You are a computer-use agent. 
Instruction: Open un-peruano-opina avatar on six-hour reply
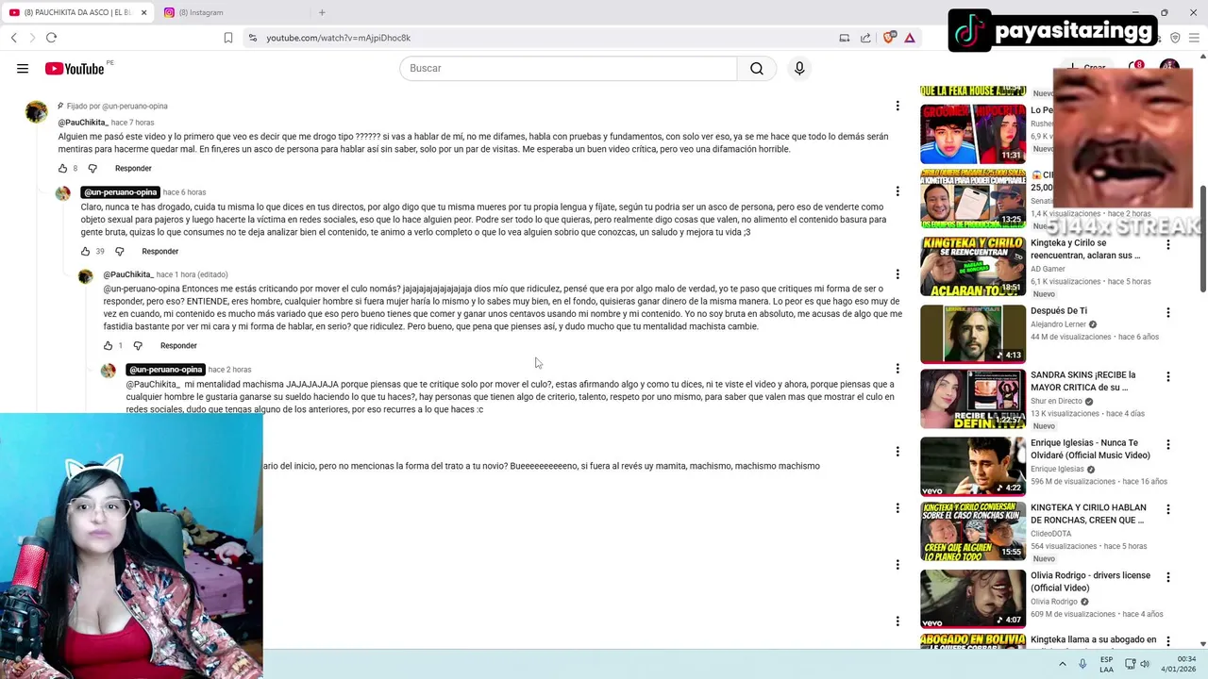[x=63, y=193]
